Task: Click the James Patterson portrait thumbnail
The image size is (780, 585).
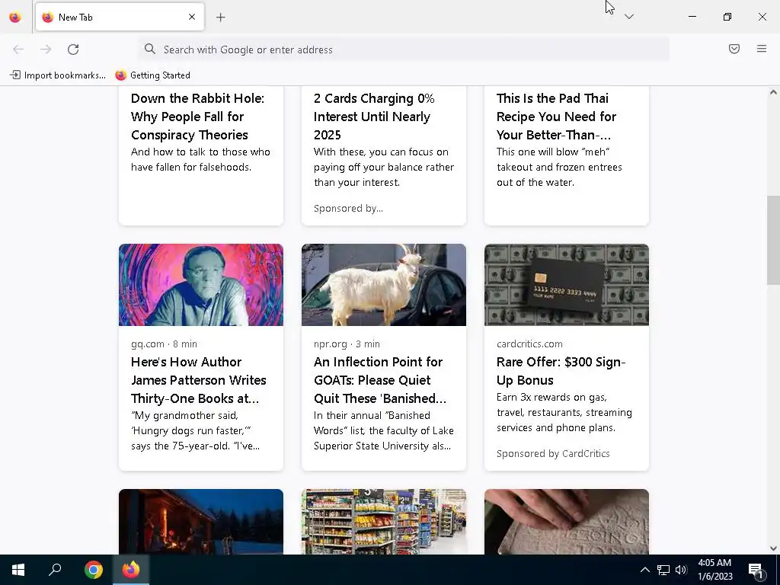Action: tap(201, 285)
